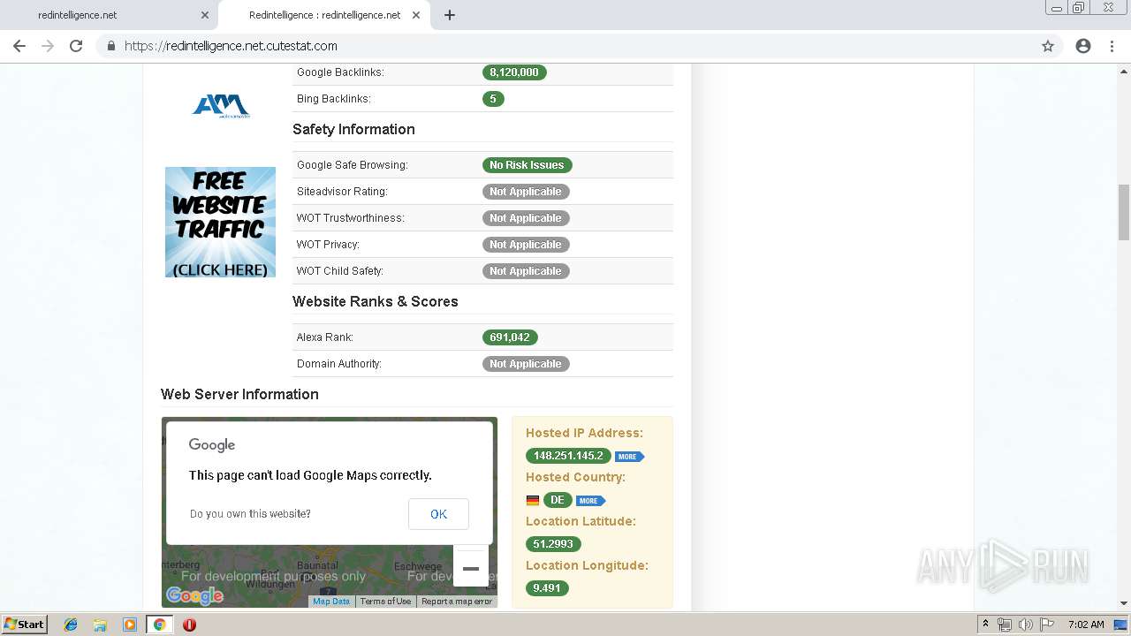Image resolution: width=1131 pixels, height=636 pixels.
Task: Click WOT Trustworthiness label
Action: (351, 218)
